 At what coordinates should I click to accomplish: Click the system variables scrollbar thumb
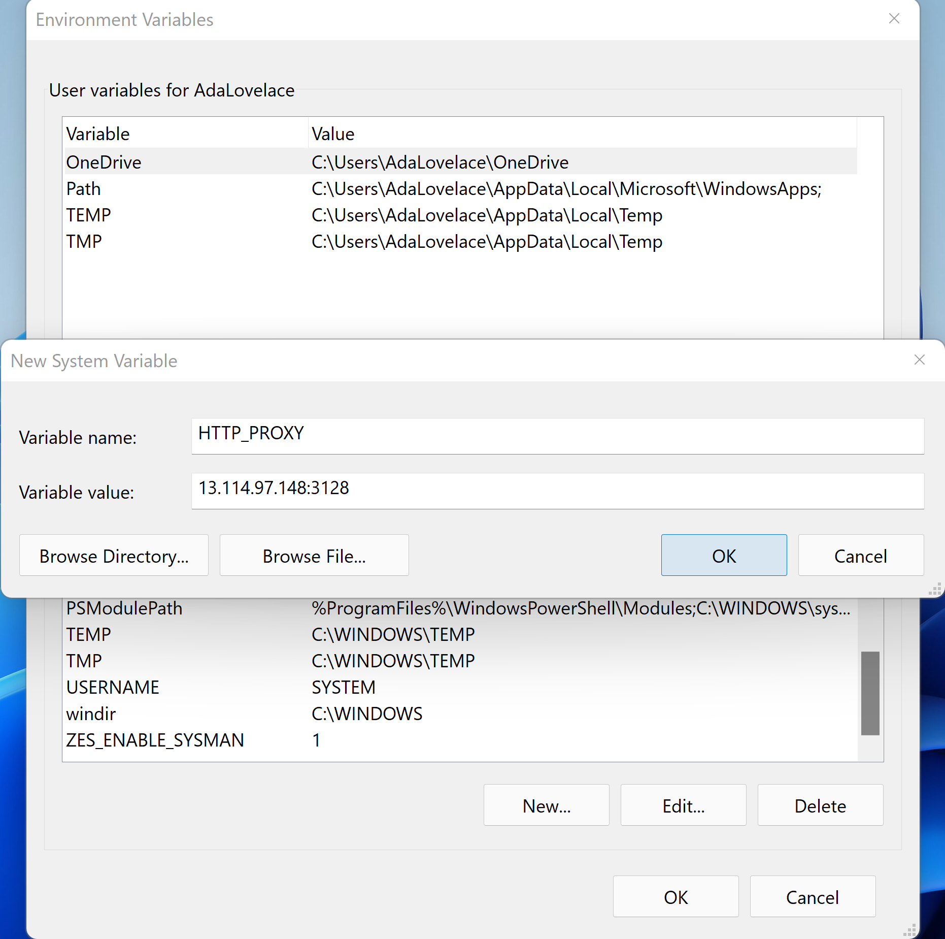point(870,693)
